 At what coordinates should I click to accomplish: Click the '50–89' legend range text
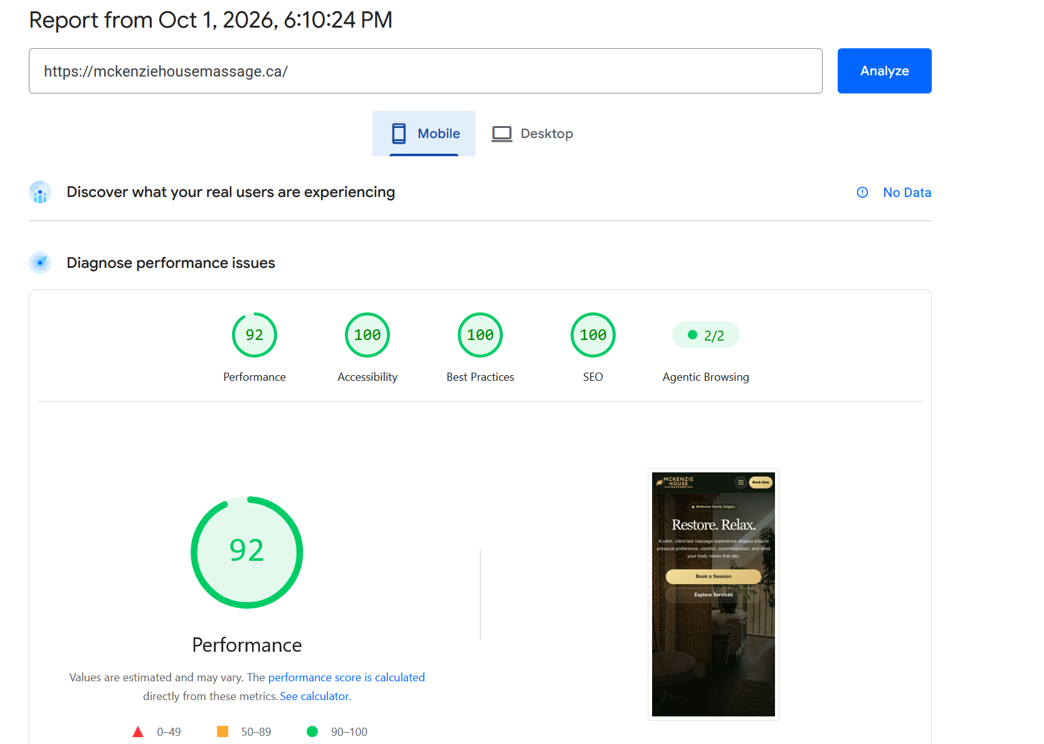point(256,732)
